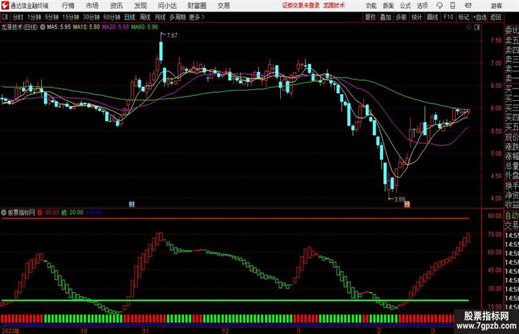The height and width of the screenshot is (334, 519).
Task: Open the 行情 menu
Action: point(68,5)
